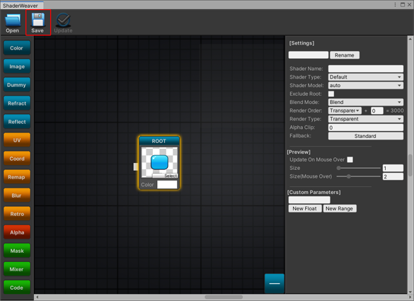Click the blue minus collapse icon

[x=275, y=283]
